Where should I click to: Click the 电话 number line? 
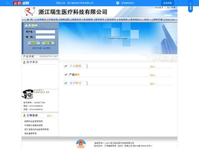tap(33, 106)
